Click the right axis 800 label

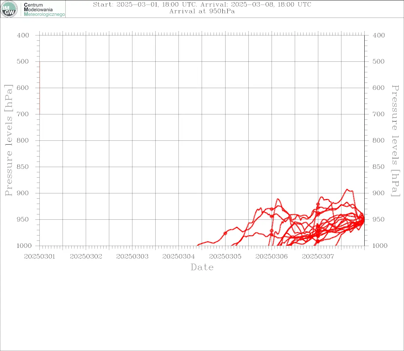click(378, 141)
